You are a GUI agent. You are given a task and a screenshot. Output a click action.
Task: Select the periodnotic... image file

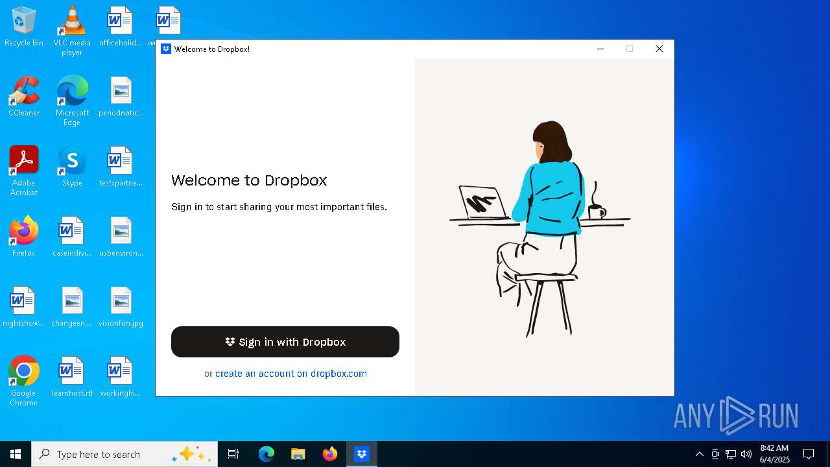pyautogui.click(x=121, y=97)
